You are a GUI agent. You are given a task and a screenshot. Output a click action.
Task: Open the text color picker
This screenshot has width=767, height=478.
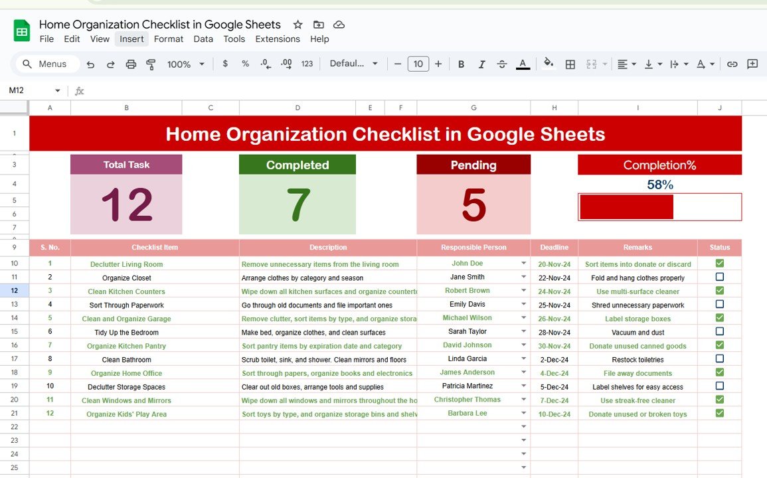tap(523, 64)
